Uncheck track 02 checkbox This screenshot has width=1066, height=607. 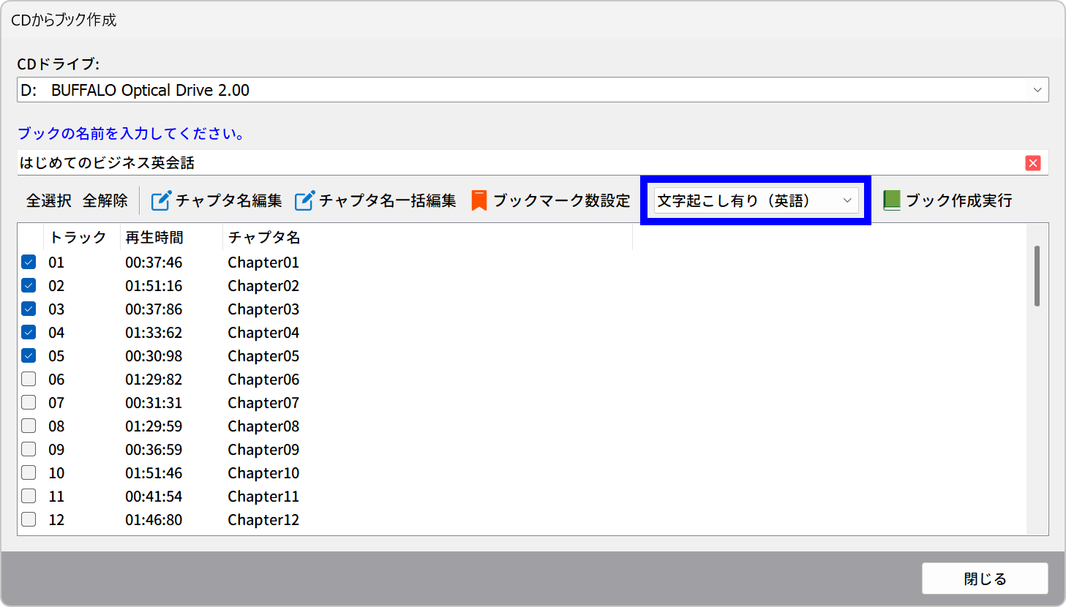point(29,285)
